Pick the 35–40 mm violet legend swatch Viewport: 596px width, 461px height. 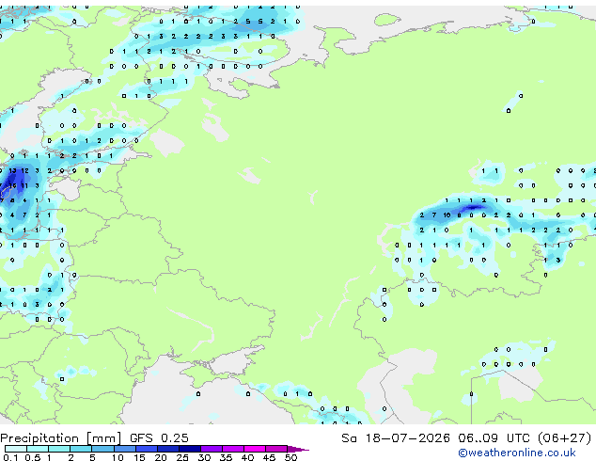click(232, 449)
